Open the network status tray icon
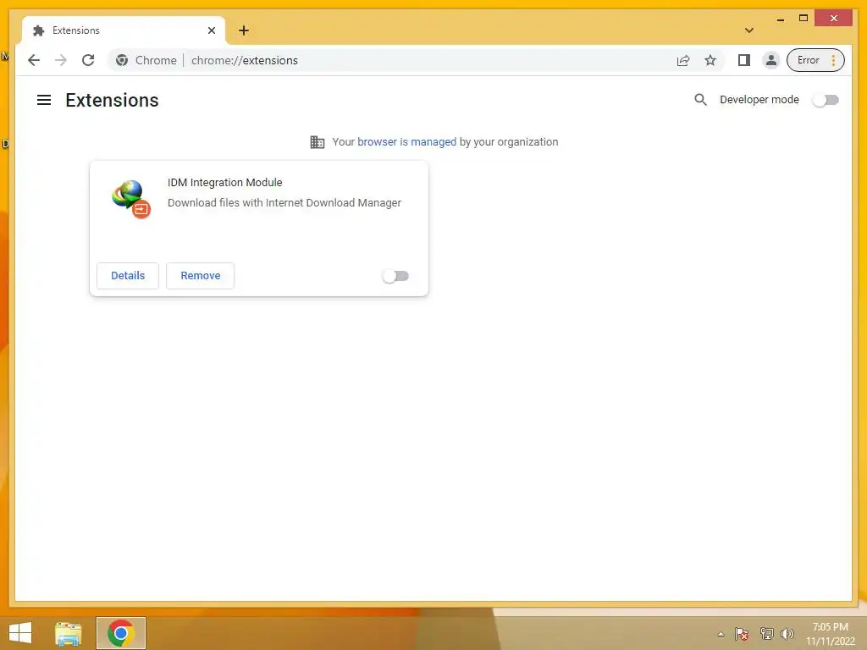Image resolution: width=867 pixels, height=650 pixels. tap(766, 634)
